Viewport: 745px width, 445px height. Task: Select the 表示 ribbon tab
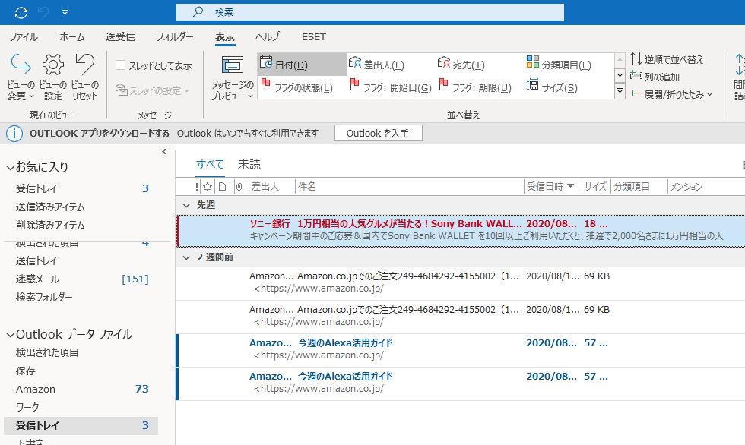(225, 37)
